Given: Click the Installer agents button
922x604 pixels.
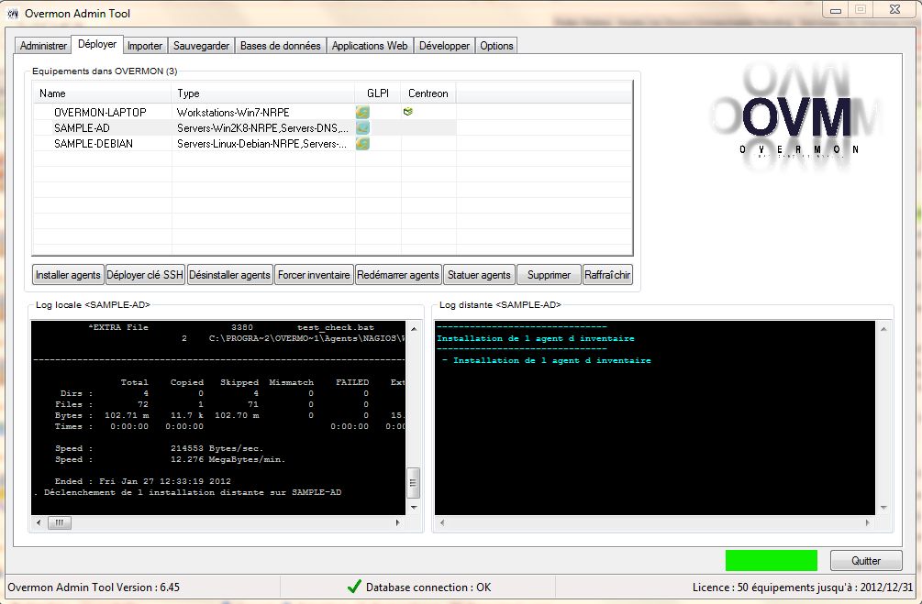Looking at the screenshot, I should (x=68, y=274).
